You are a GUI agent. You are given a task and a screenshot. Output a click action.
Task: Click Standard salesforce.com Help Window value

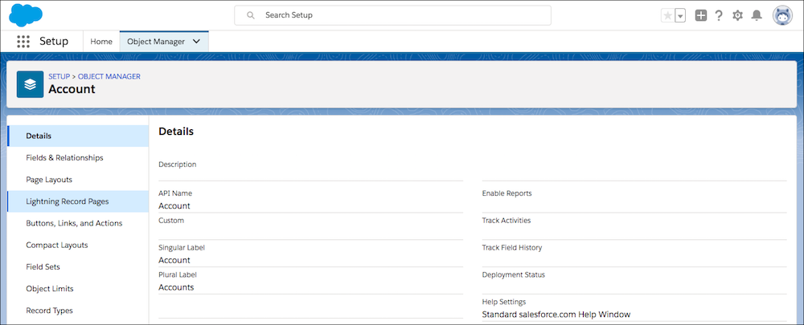click(x=556, y=315)
